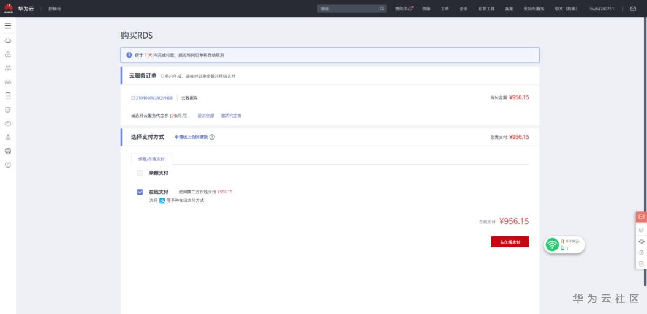Open 备案 in the top navigation
Viewport: 647px width, 314px height.
tap(509, 9)
